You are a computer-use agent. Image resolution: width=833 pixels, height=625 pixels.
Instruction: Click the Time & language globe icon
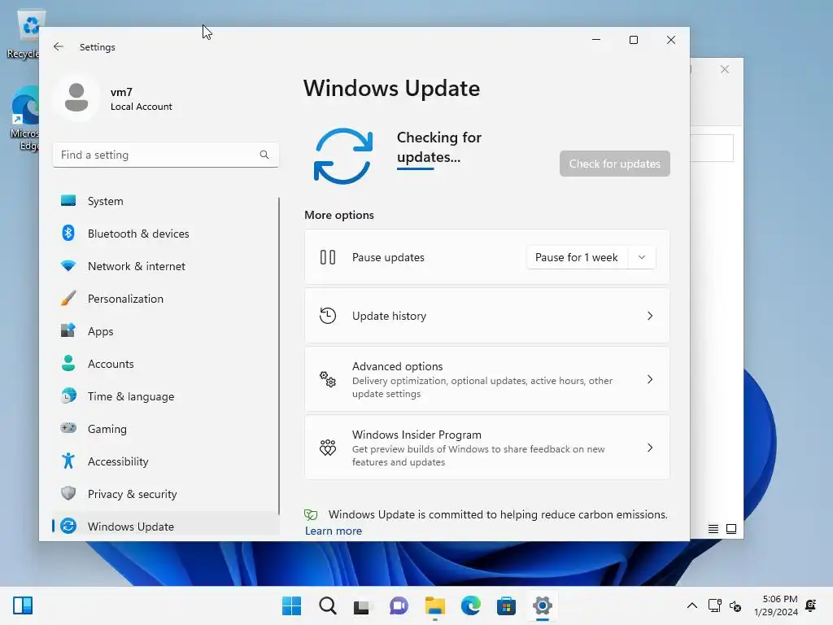(x=68, y=396)
